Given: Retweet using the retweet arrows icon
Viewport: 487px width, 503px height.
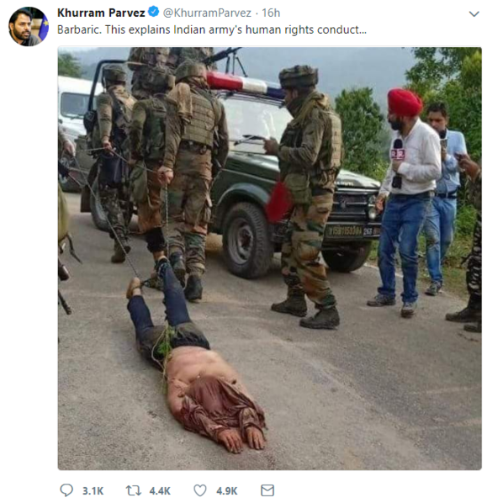Looking at the screenshot, I should pos(133,490).
